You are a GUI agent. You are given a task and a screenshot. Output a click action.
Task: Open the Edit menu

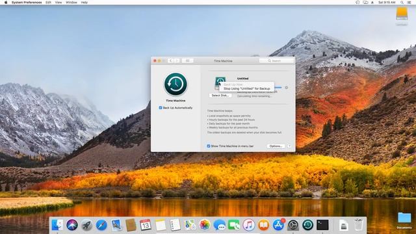point(48,3)
